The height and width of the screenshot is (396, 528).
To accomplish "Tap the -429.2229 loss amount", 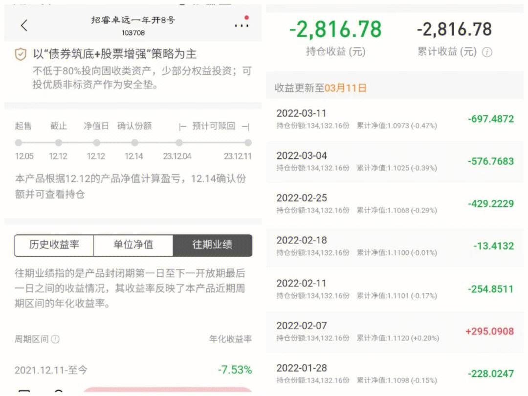I will pyautogui.click(x=491, y=204).
